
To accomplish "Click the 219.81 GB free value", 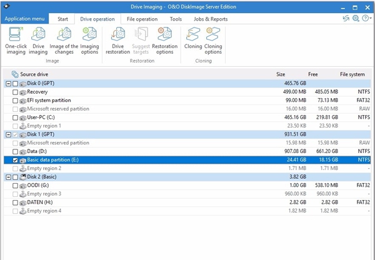I will pos(327,117).
